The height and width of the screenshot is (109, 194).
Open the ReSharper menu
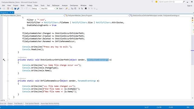56,5
